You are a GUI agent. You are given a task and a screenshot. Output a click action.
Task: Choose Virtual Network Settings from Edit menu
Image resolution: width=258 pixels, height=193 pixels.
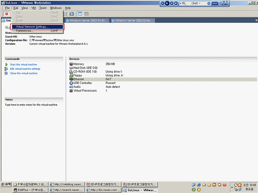[x=38, y=27]
